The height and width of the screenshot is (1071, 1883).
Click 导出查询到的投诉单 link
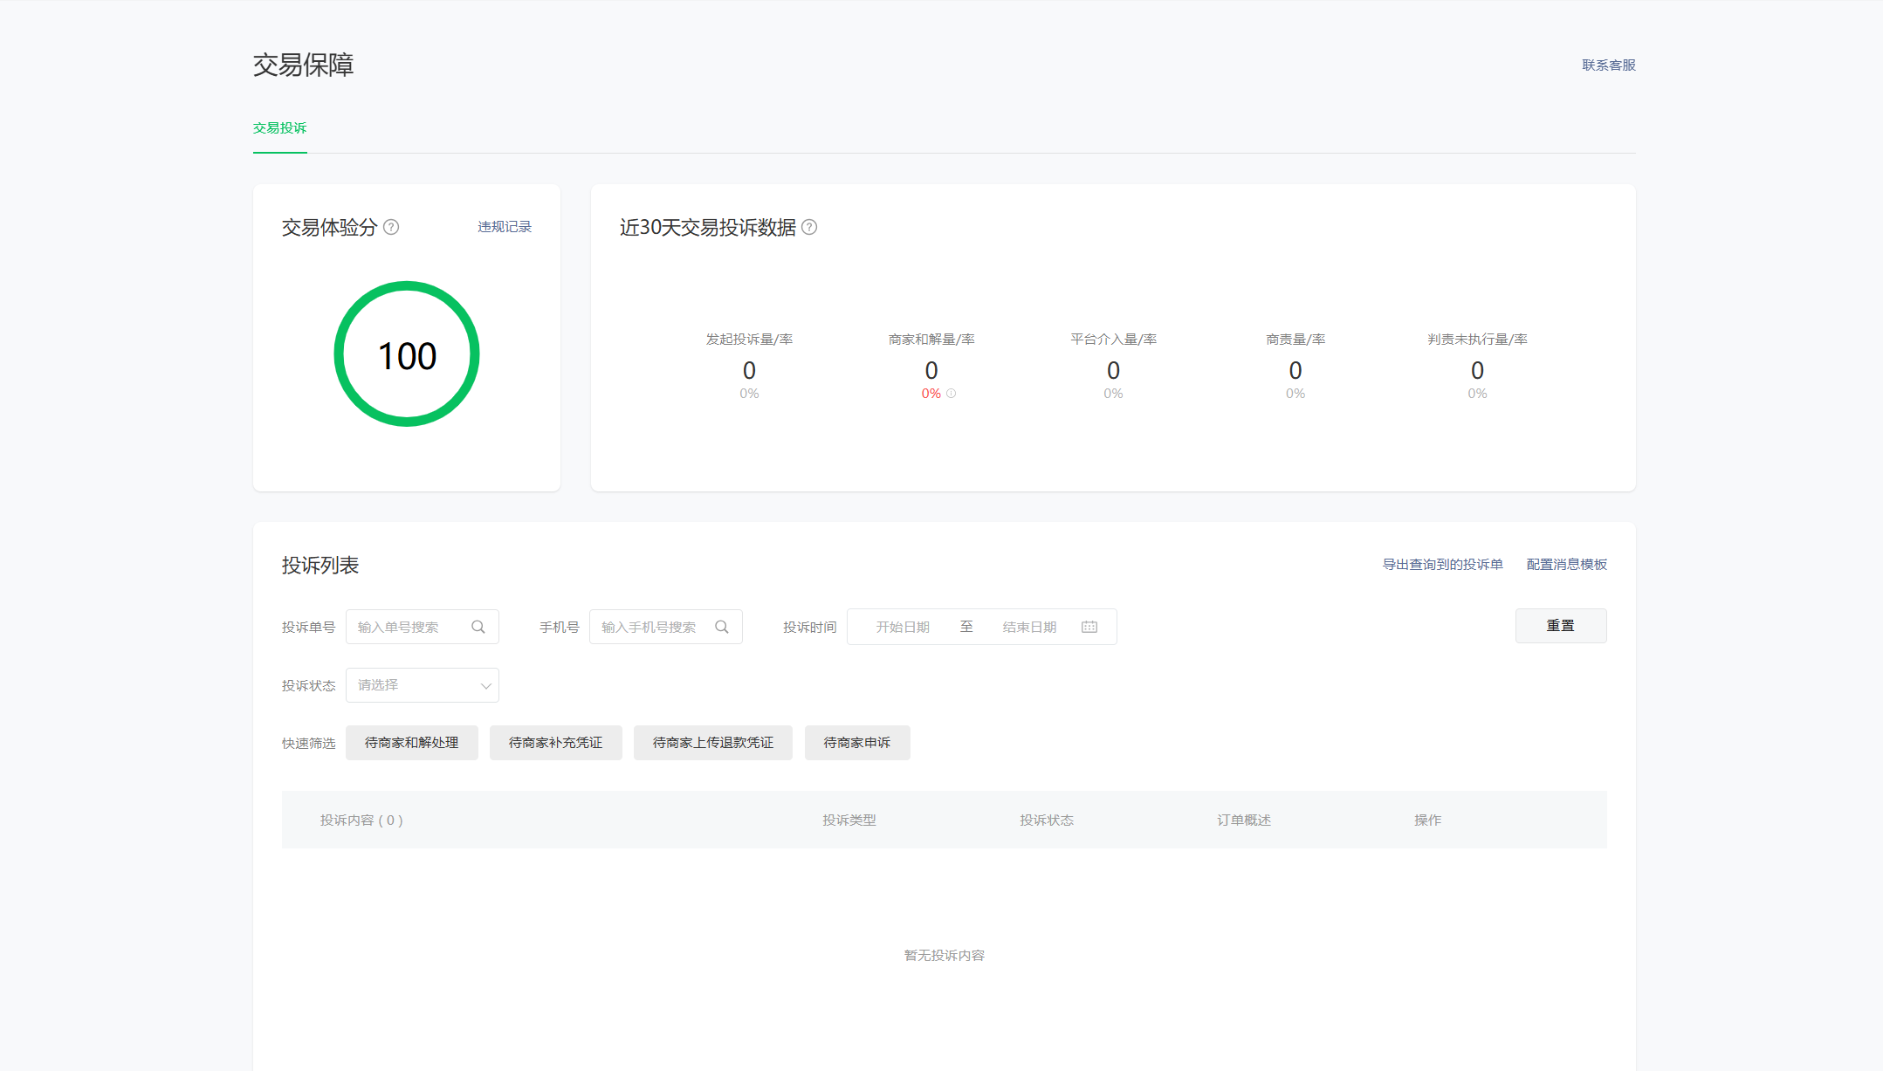(x=1442, y=565)
